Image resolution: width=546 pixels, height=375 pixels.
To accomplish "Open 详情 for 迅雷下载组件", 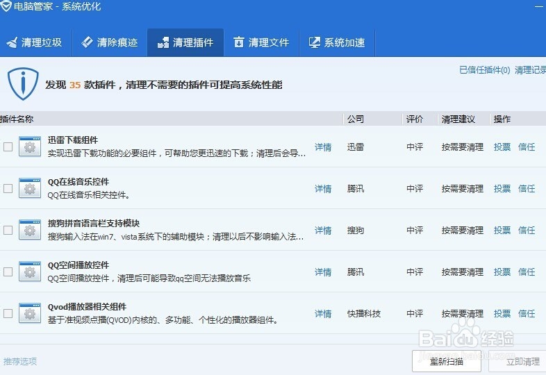I will (x=323, y=147).
